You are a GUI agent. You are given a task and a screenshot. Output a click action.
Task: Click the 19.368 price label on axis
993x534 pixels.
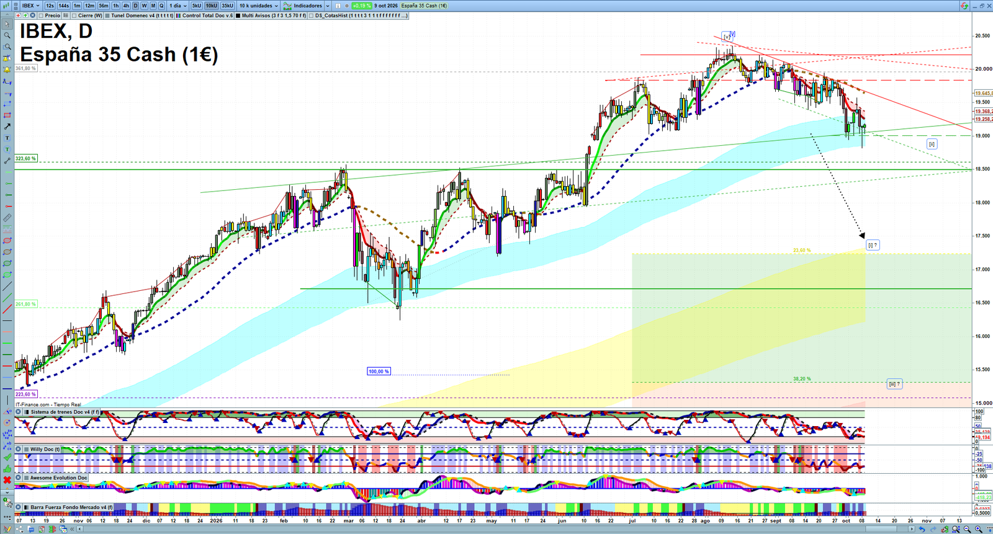[982, 112]
